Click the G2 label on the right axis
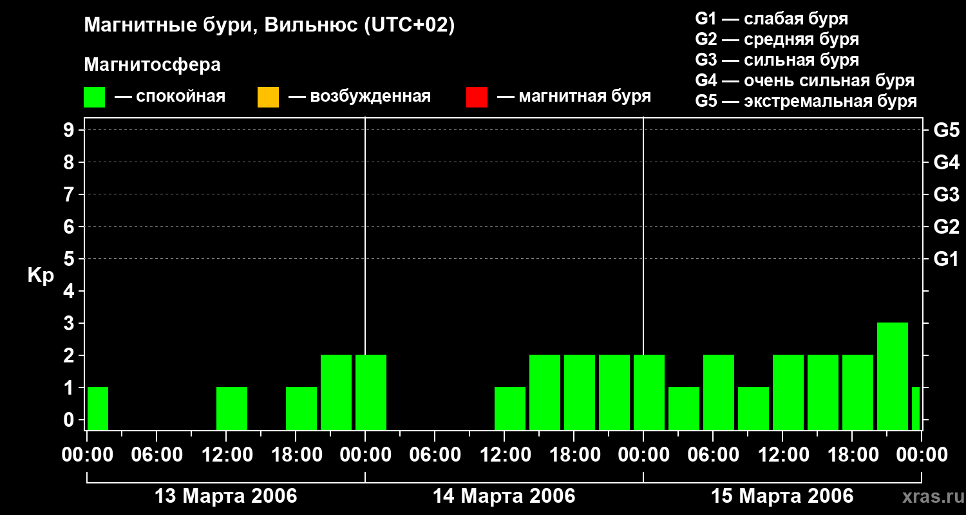This screenshot has width=966, height=515. click(x=946, y=227)
